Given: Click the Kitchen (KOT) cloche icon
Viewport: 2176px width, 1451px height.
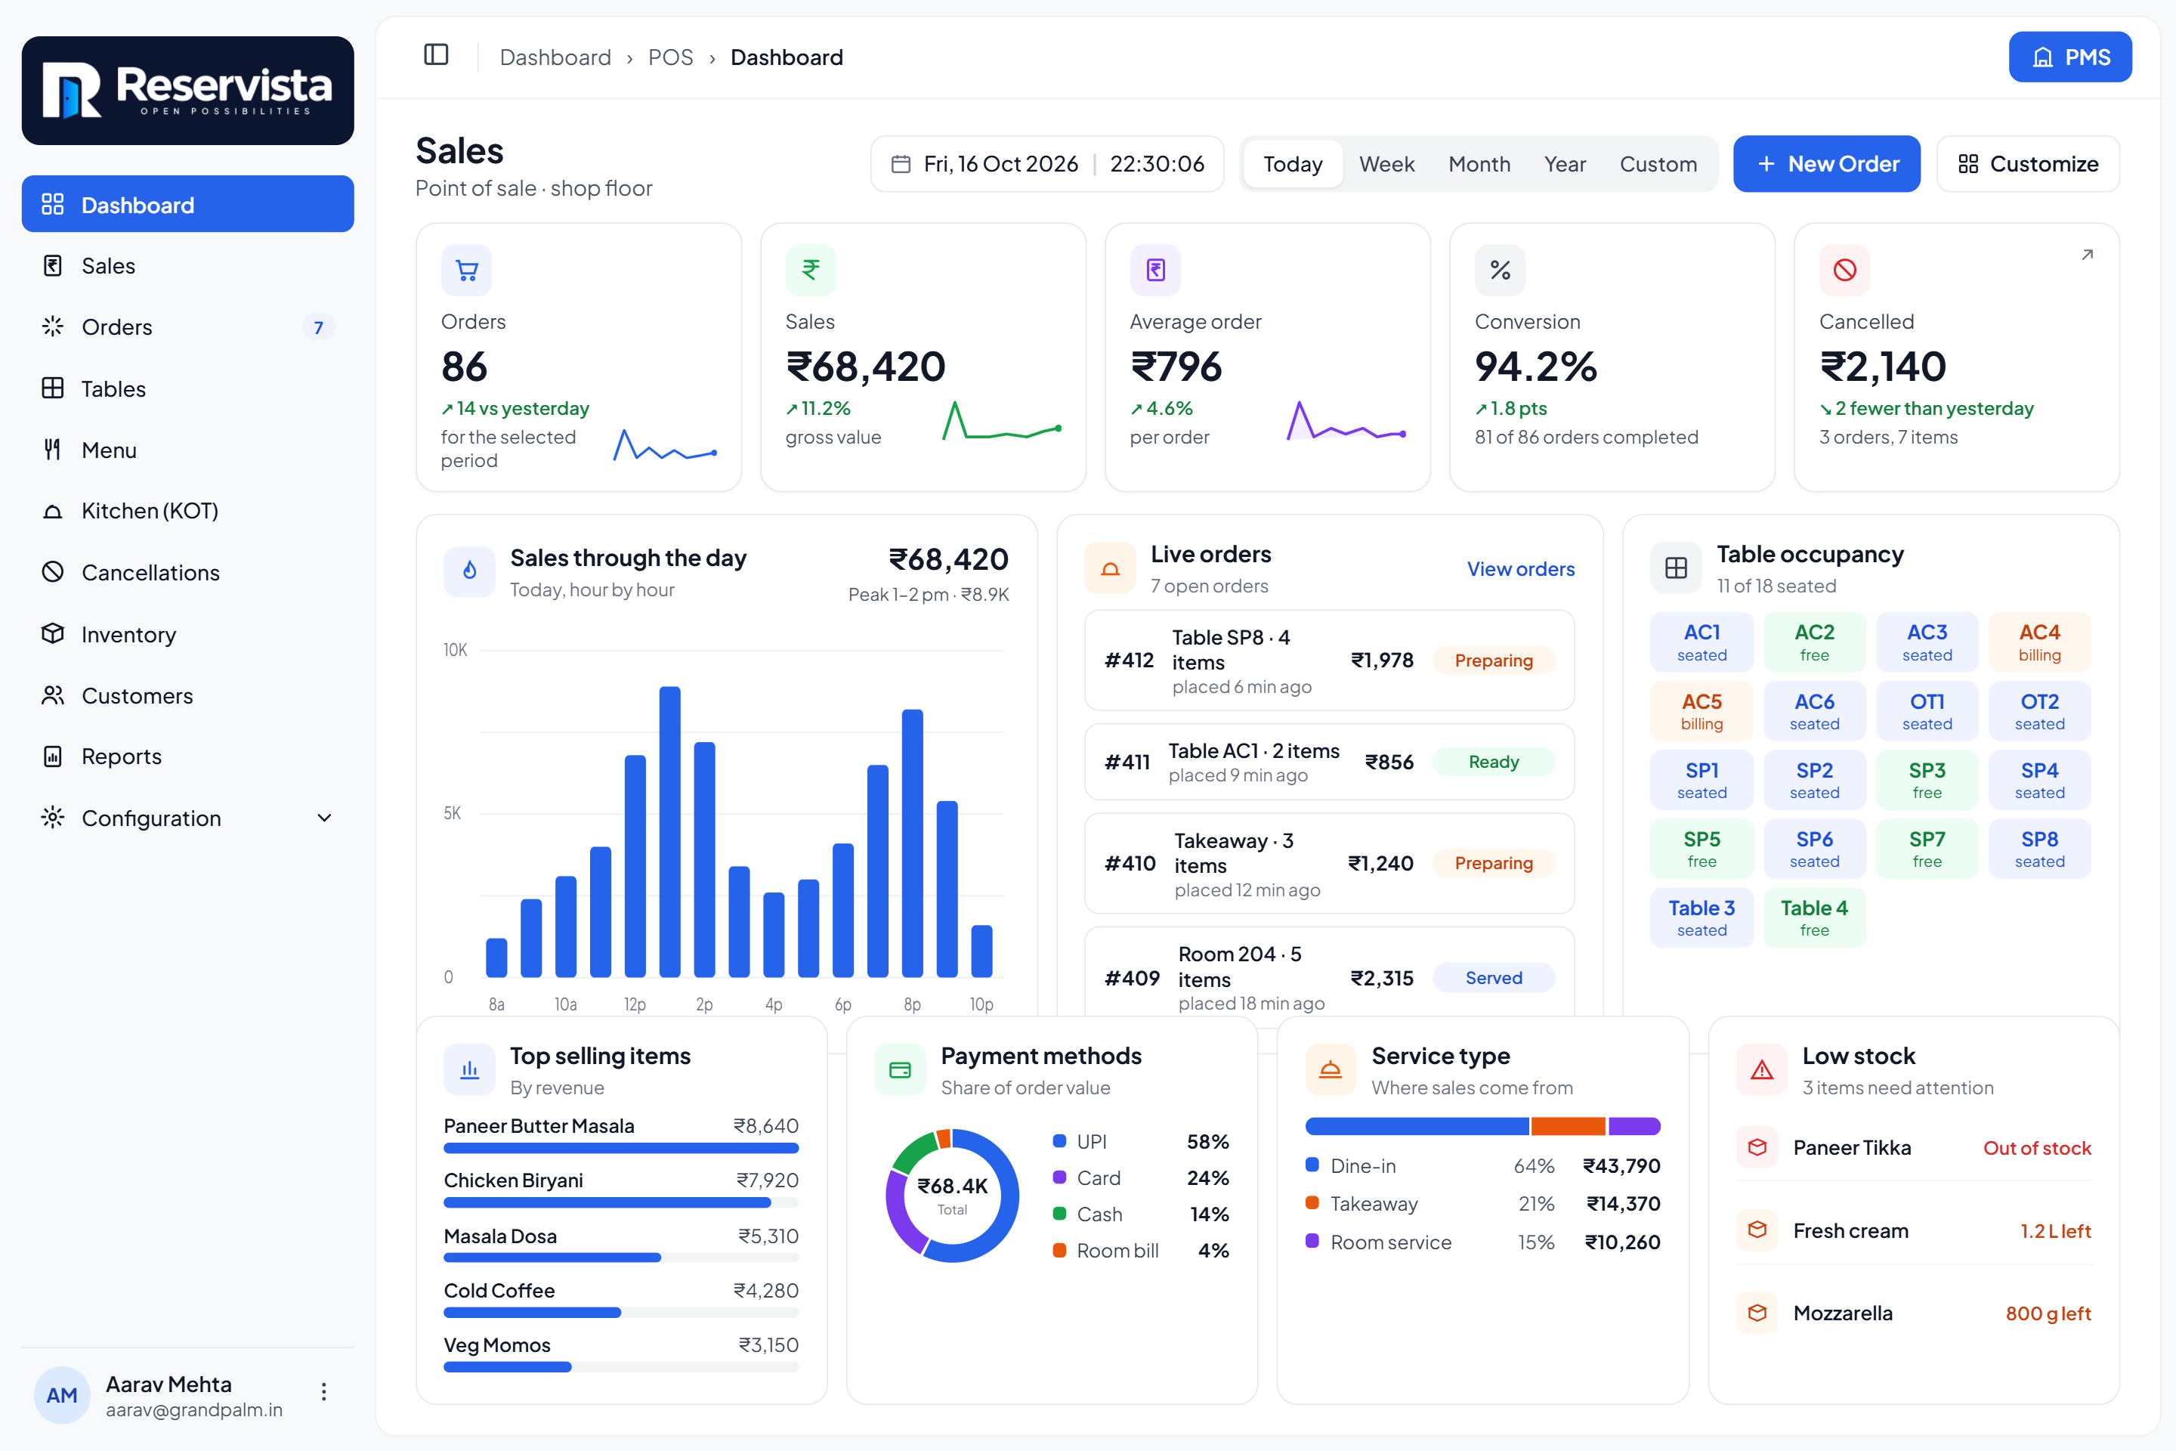Looking at the screenshot, I should 53,511.
